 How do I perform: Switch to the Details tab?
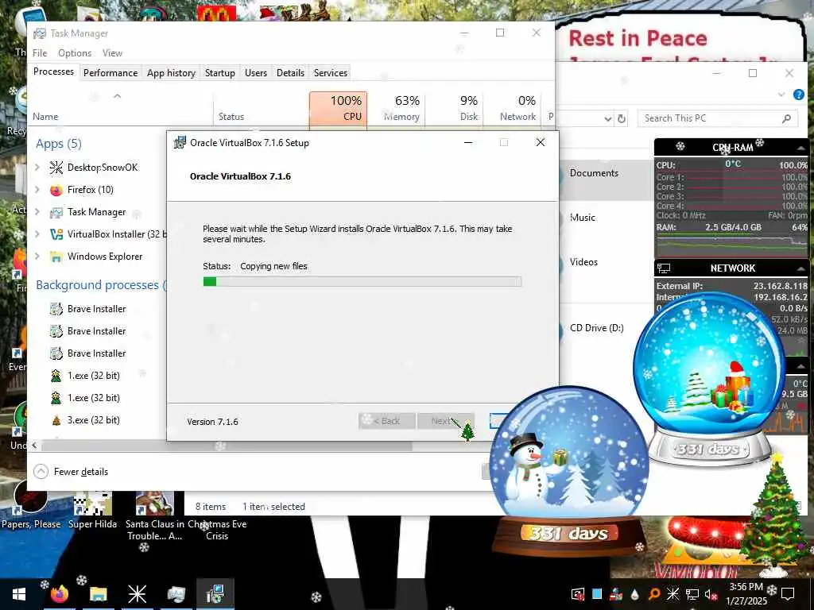[x=290, y=72]
